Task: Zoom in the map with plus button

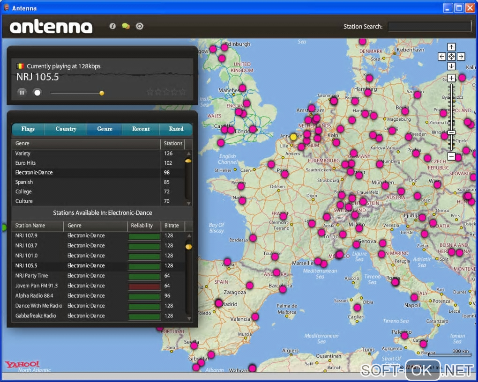Action: tap(451, 78)
